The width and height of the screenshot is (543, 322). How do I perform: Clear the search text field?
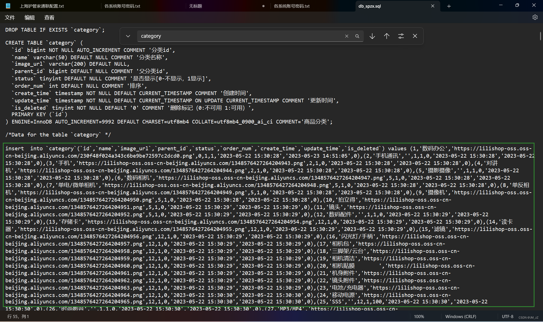346,36
